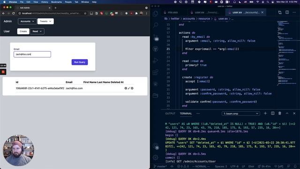Click Admin link in header

point(7,21)
